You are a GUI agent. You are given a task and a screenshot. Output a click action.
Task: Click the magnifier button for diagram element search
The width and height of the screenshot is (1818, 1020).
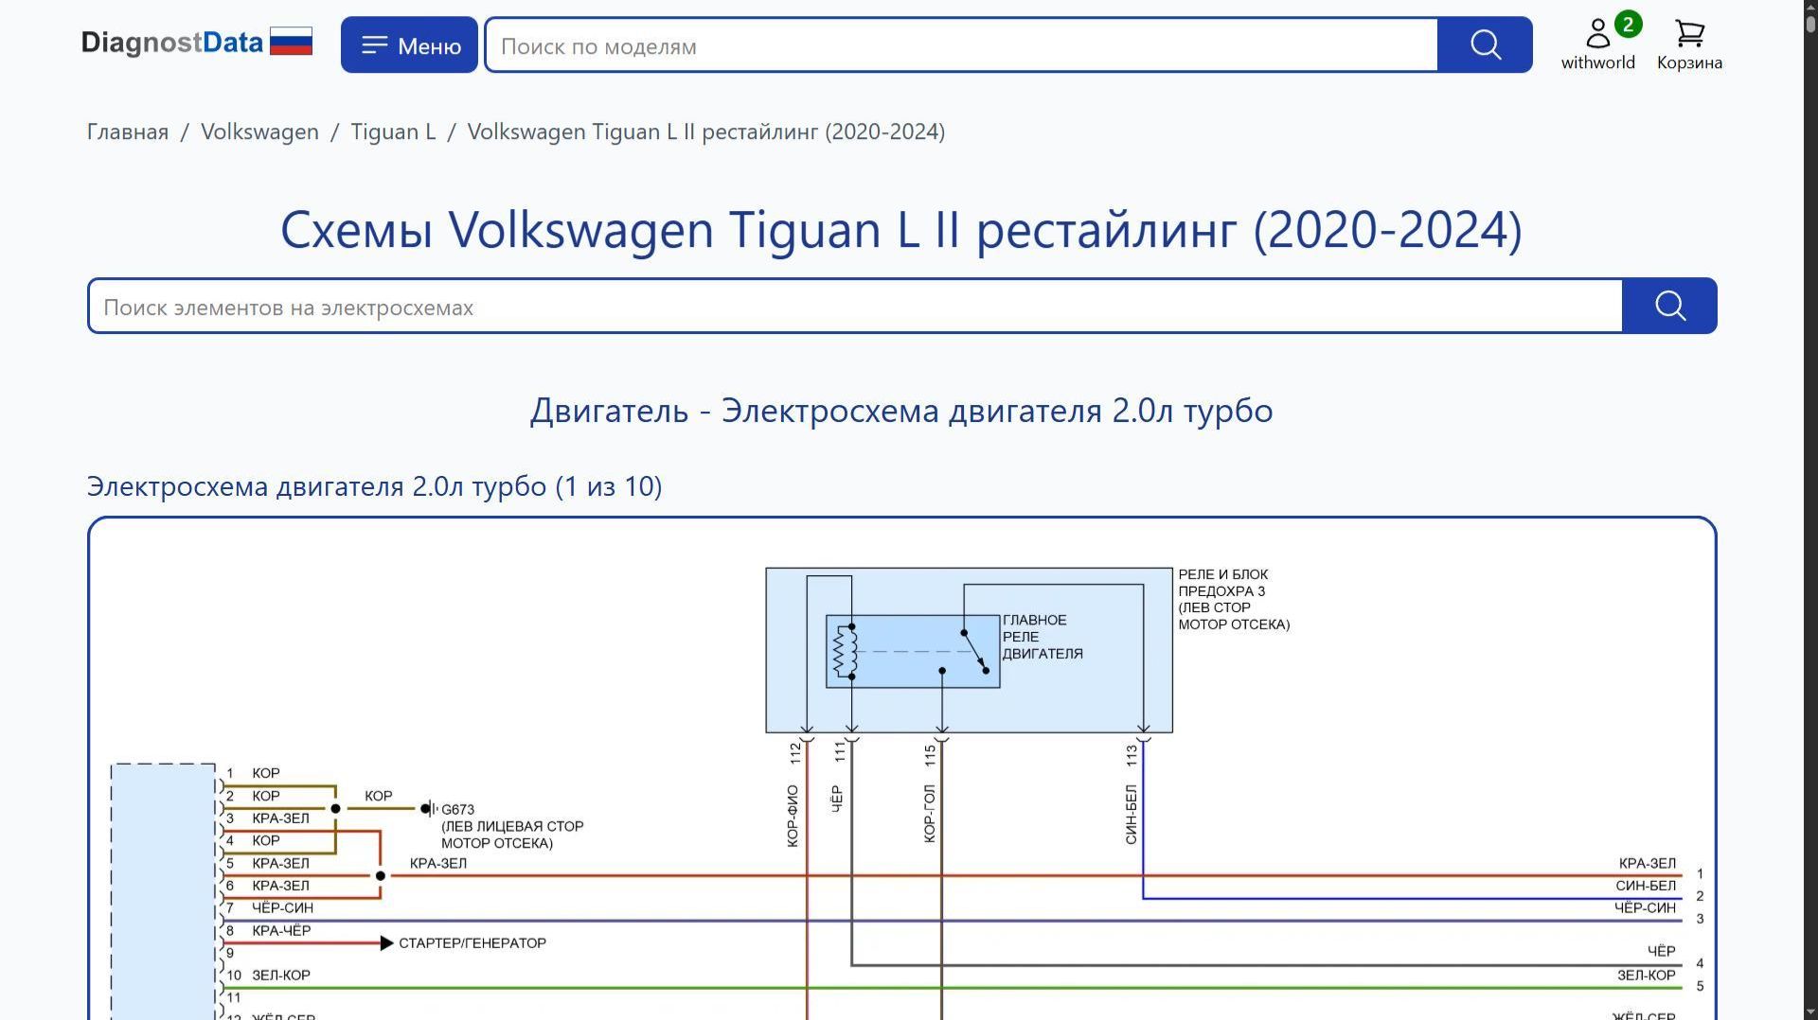coord(1669,306)
